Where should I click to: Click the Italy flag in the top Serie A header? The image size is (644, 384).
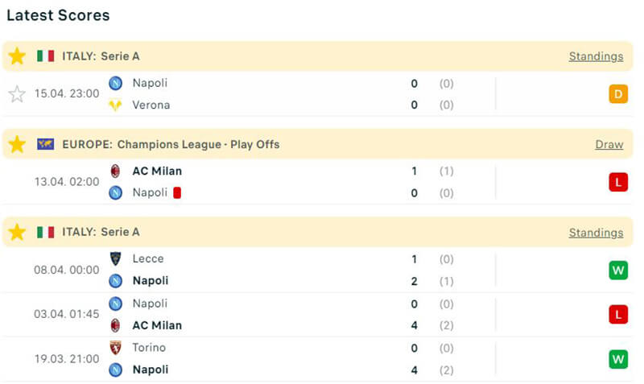45,56
